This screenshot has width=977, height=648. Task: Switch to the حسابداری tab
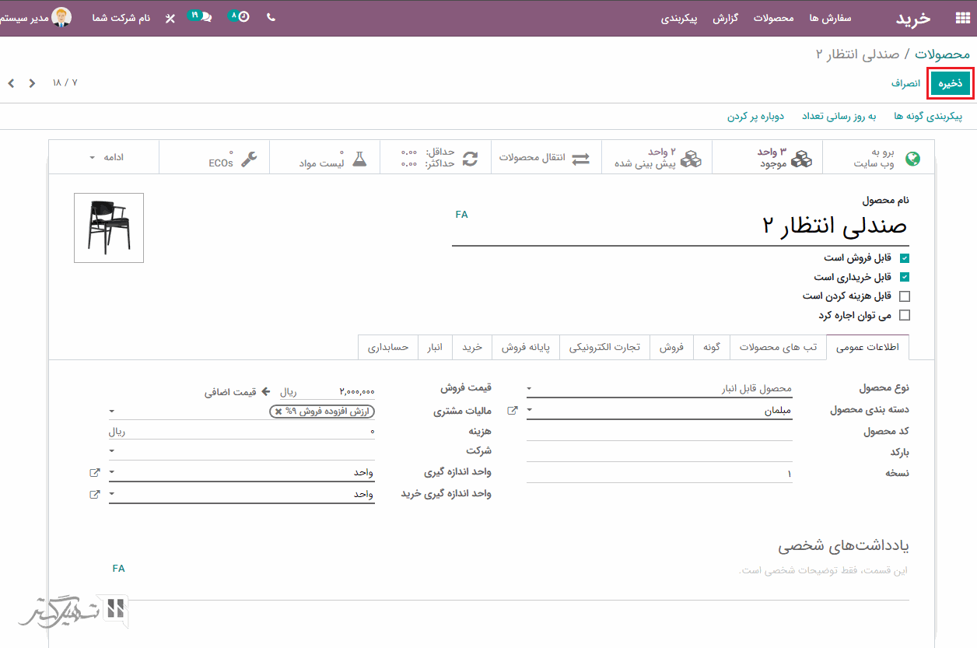pyautogui.click(x=389, y=347)
